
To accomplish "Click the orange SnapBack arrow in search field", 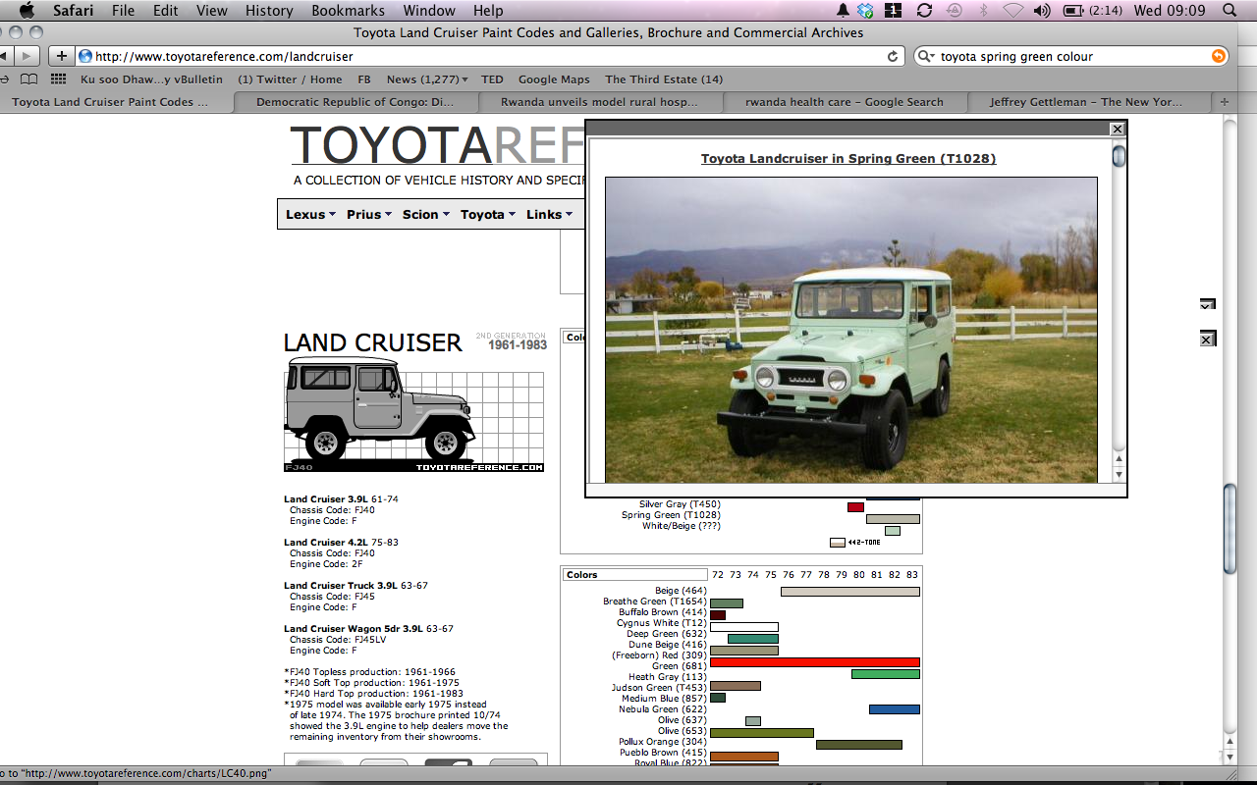I will (1219, 56).
